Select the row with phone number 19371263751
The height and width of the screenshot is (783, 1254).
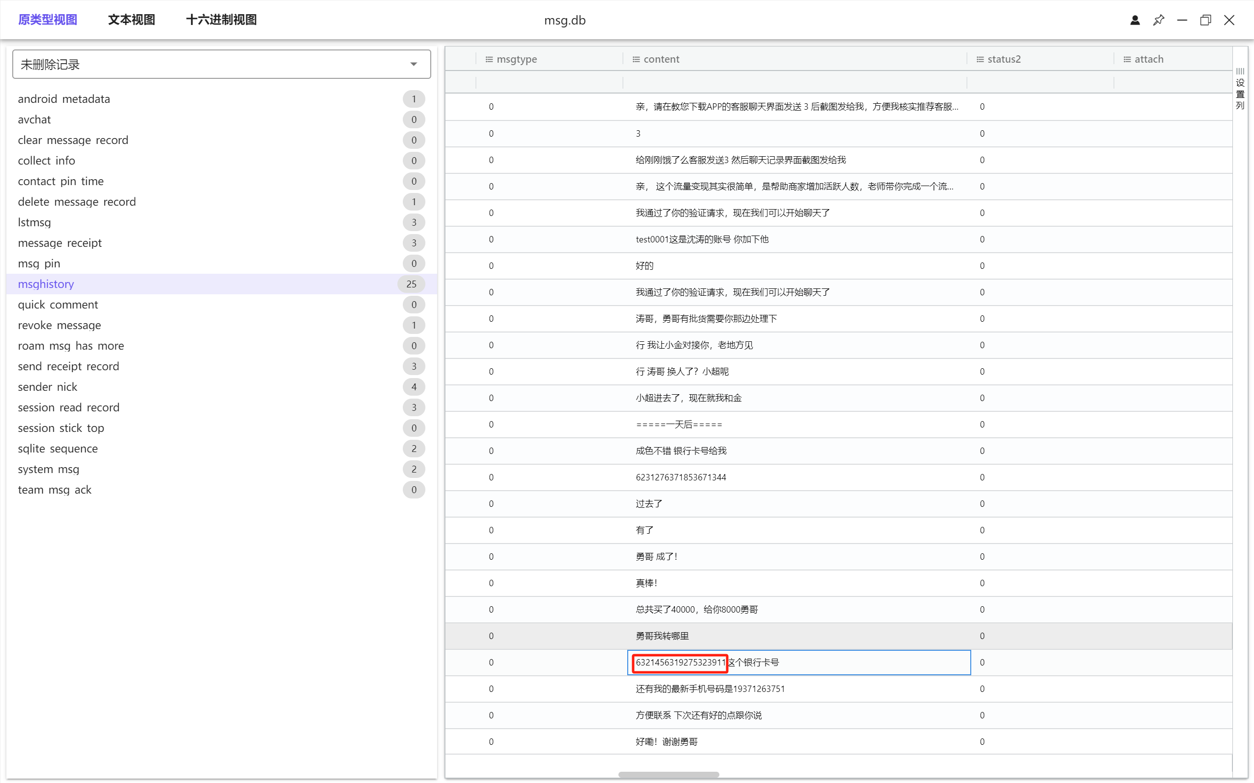(x=710, y=689)
